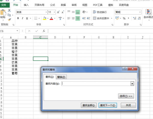The width and height of the screenshot is (153, 119).
Task: Decrease decimal places icon
Action: click(x=139, y=18)
